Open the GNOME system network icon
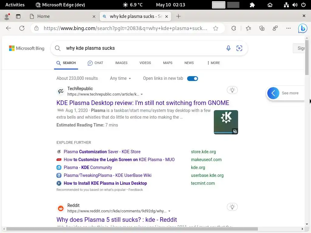311x233 pixels. 286,5
